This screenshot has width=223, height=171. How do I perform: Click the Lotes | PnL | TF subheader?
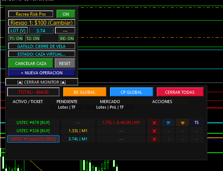[x=110, y=107]
